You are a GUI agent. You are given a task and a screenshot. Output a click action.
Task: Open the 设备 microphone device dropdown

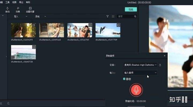click(x=140, y=65)
